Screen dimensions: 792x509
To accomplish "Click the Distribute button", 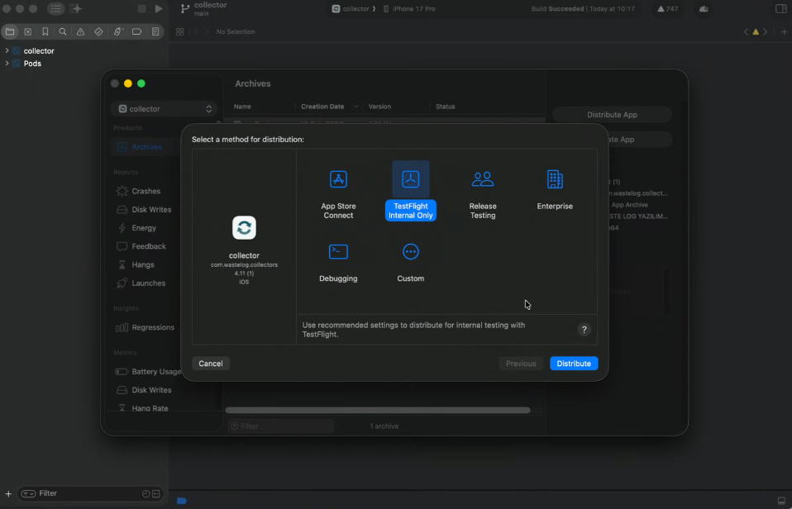I will click(x=574, y=363).
